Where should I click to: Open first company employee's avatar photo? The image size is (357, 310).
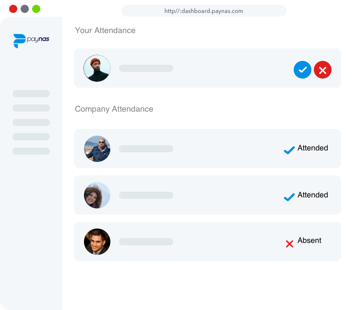pos(97,149)
